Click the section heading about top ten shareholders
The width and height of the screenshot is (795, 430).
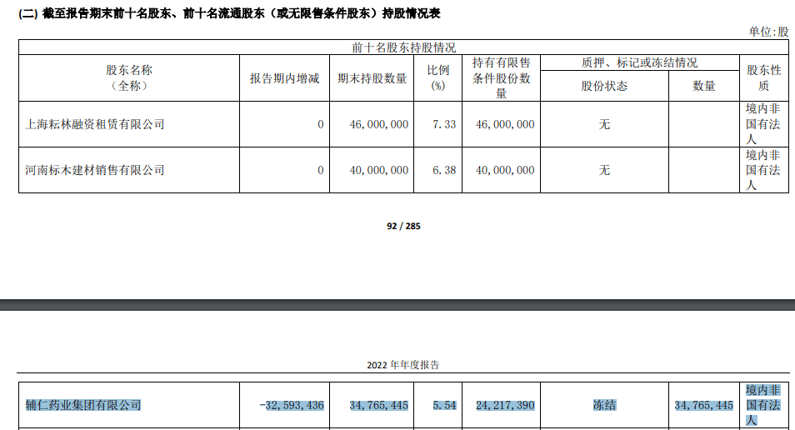click(229, 13)
